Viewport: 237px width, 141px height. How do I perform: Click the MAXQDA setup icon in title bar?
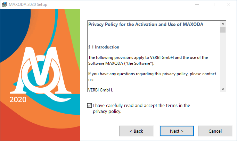pos(4,5)
